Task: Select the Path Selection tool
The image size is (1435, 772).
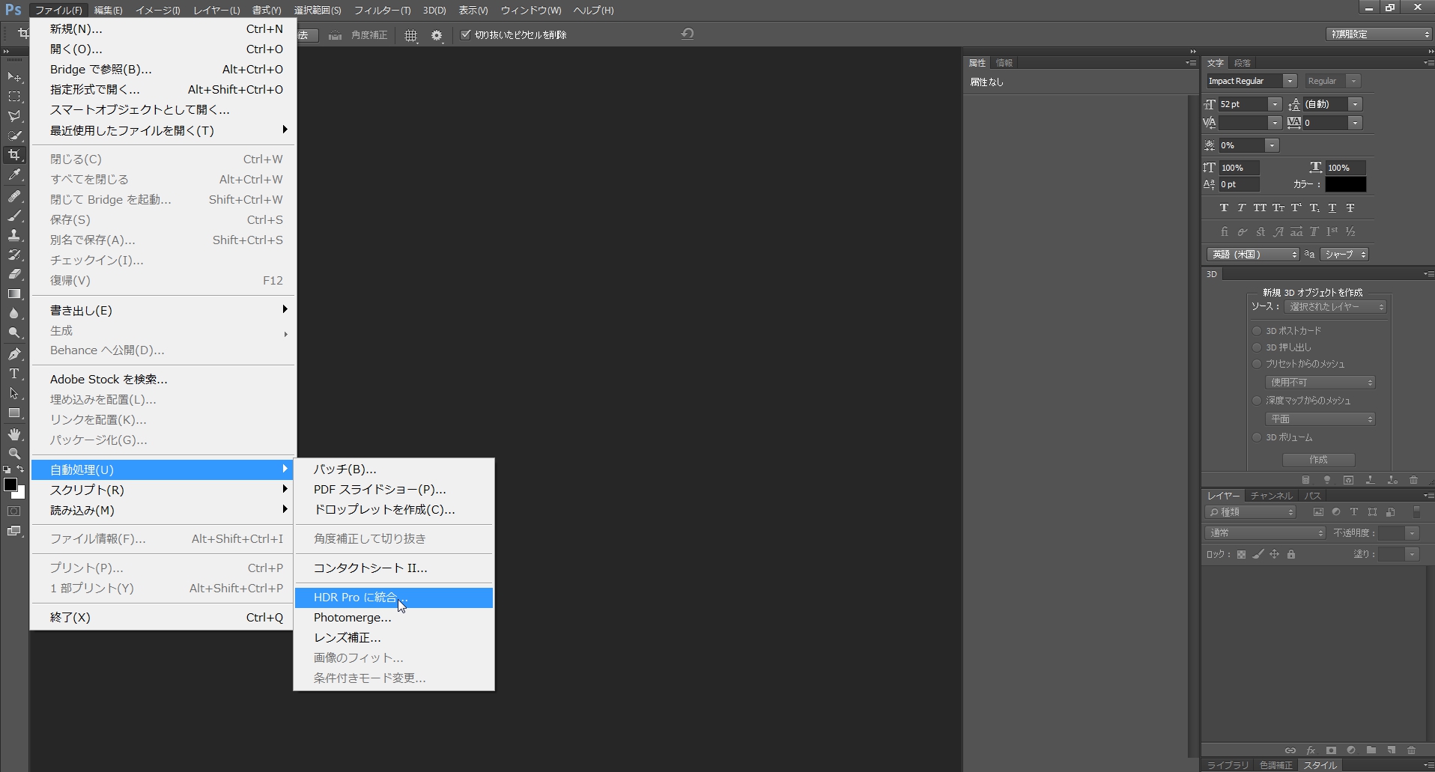Action: 14,393
